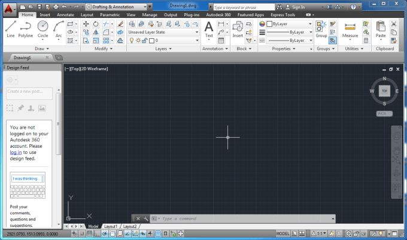The image size is (407, 240).
Task: Click the object color wheel icon in Properties
Action: (262, 24)
